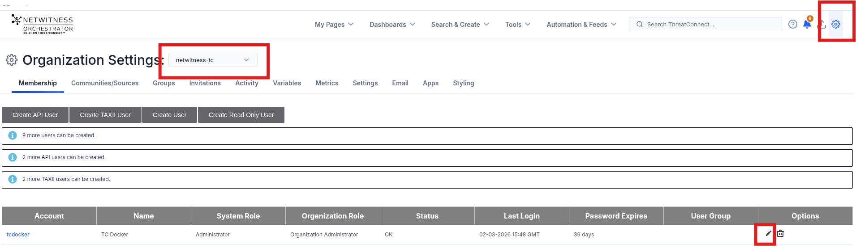Viewport: 856px width, 248px height.
Task: Click in the Search ThreatConnect field
Action: 705,24
